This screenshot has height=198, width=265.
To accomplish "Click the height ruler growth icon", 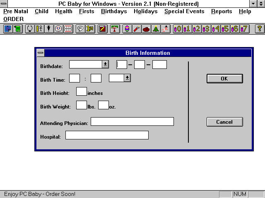I will [x=39, y=29].
